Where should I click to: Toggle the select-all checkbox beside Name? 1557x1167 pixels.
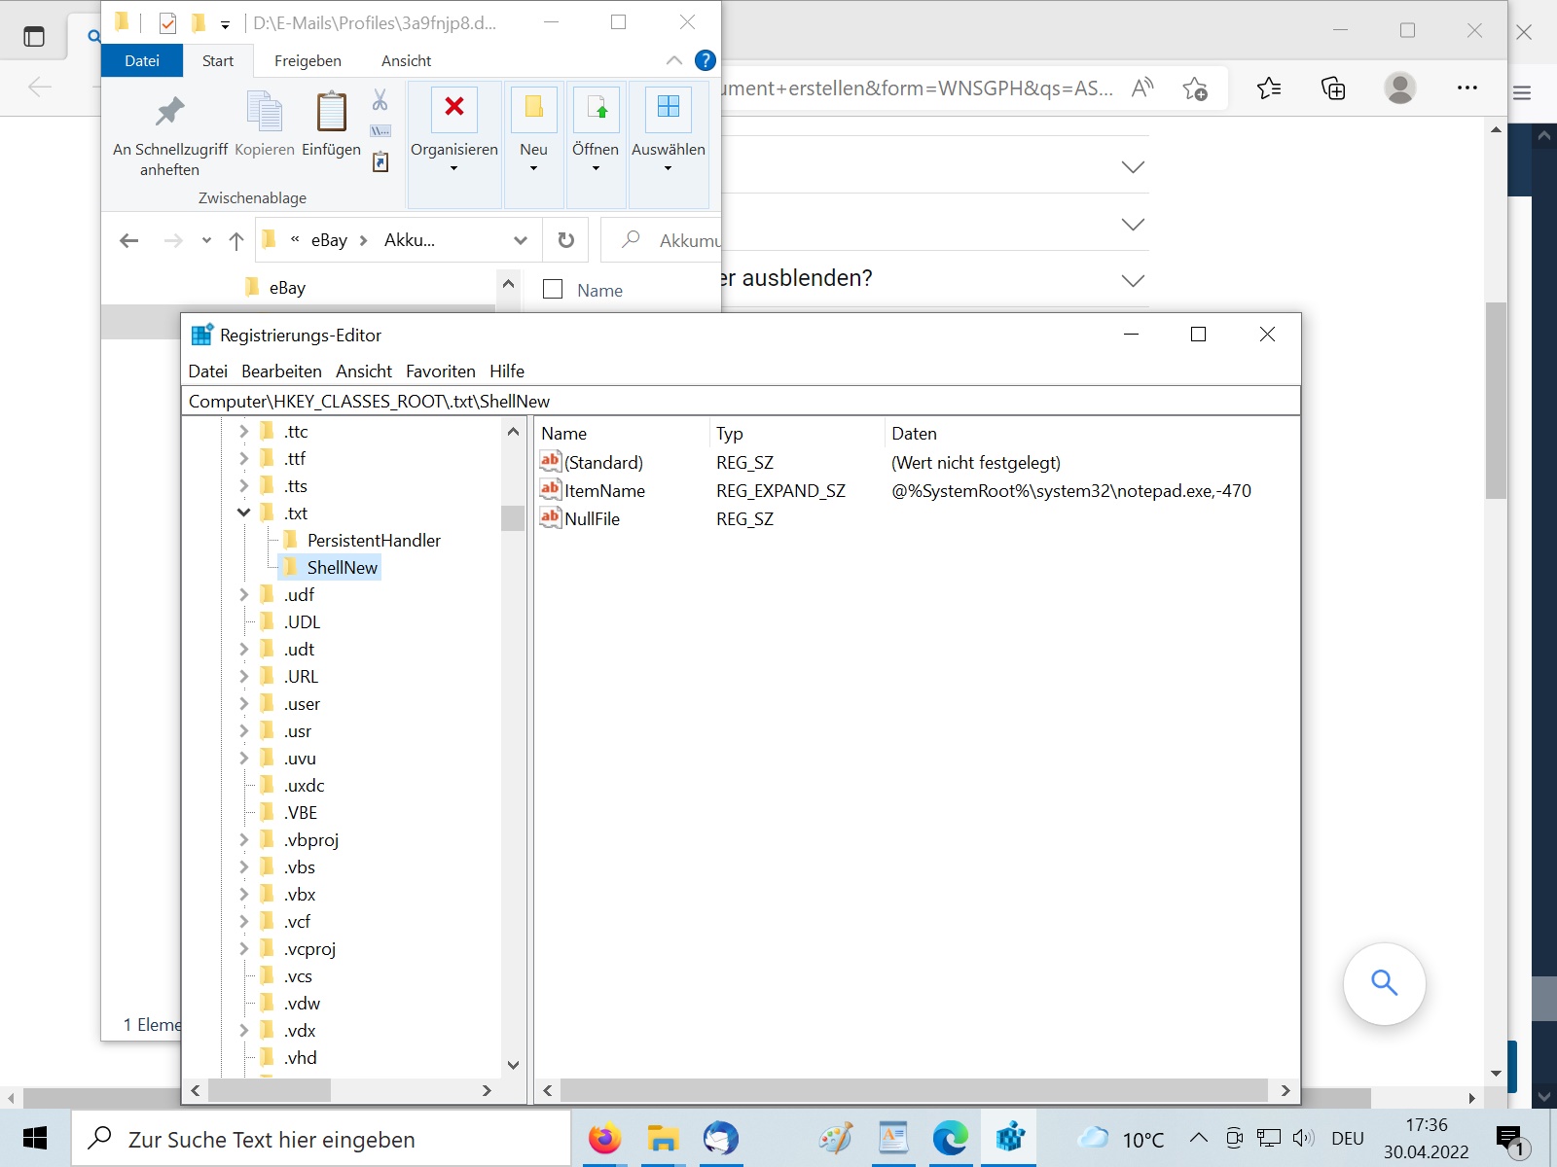[553, 290]
